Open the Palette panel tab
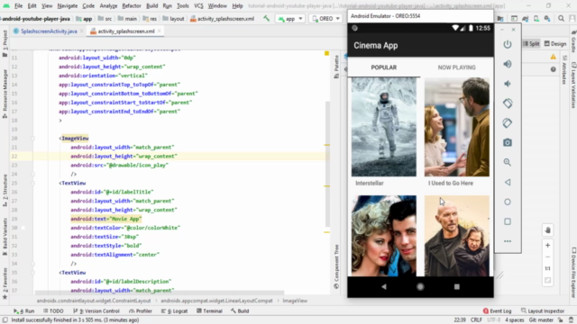 [x=336, y=67]
